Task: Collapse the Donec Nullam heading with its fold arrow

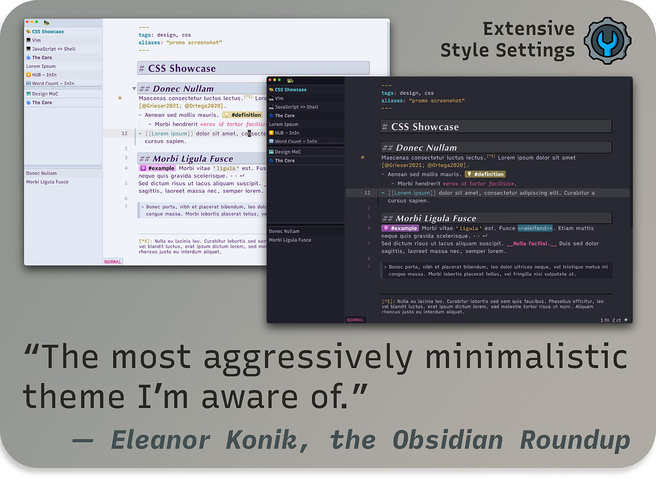Action: (x=133, y=88)
